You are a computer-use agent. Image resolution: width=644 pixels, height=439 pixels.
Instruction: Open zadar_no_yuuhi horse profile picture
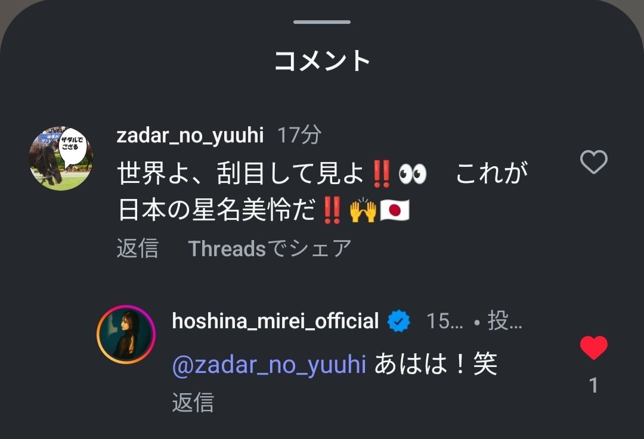[x=61, y=158]
